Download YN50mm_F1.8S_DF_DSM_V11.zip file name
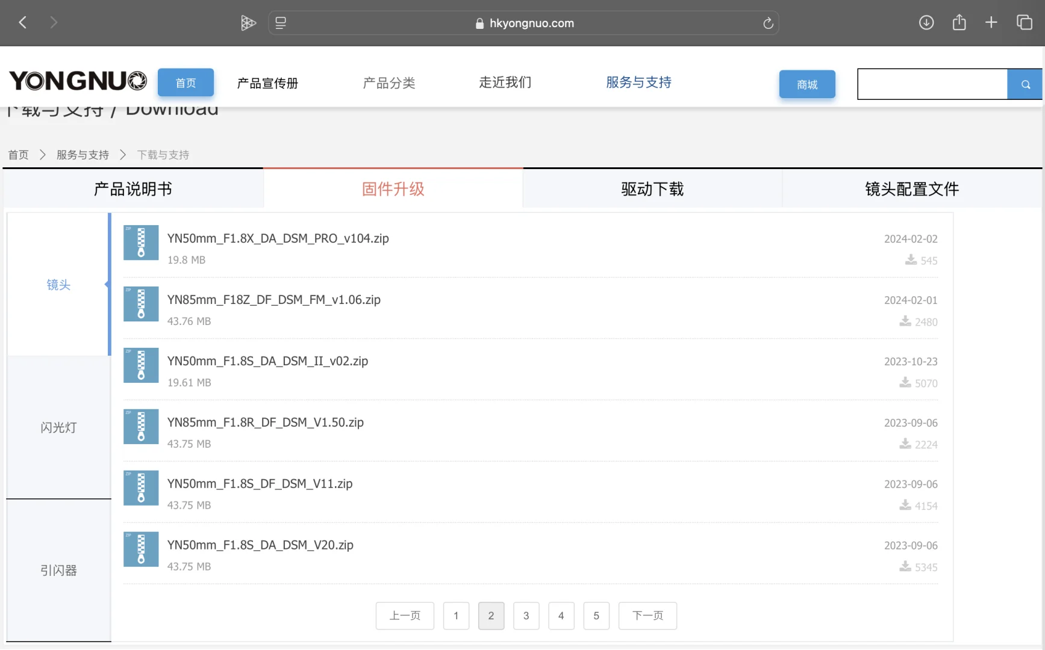Image resolution: width=1045 pixels, height=650 pixels. pos(260,484)
